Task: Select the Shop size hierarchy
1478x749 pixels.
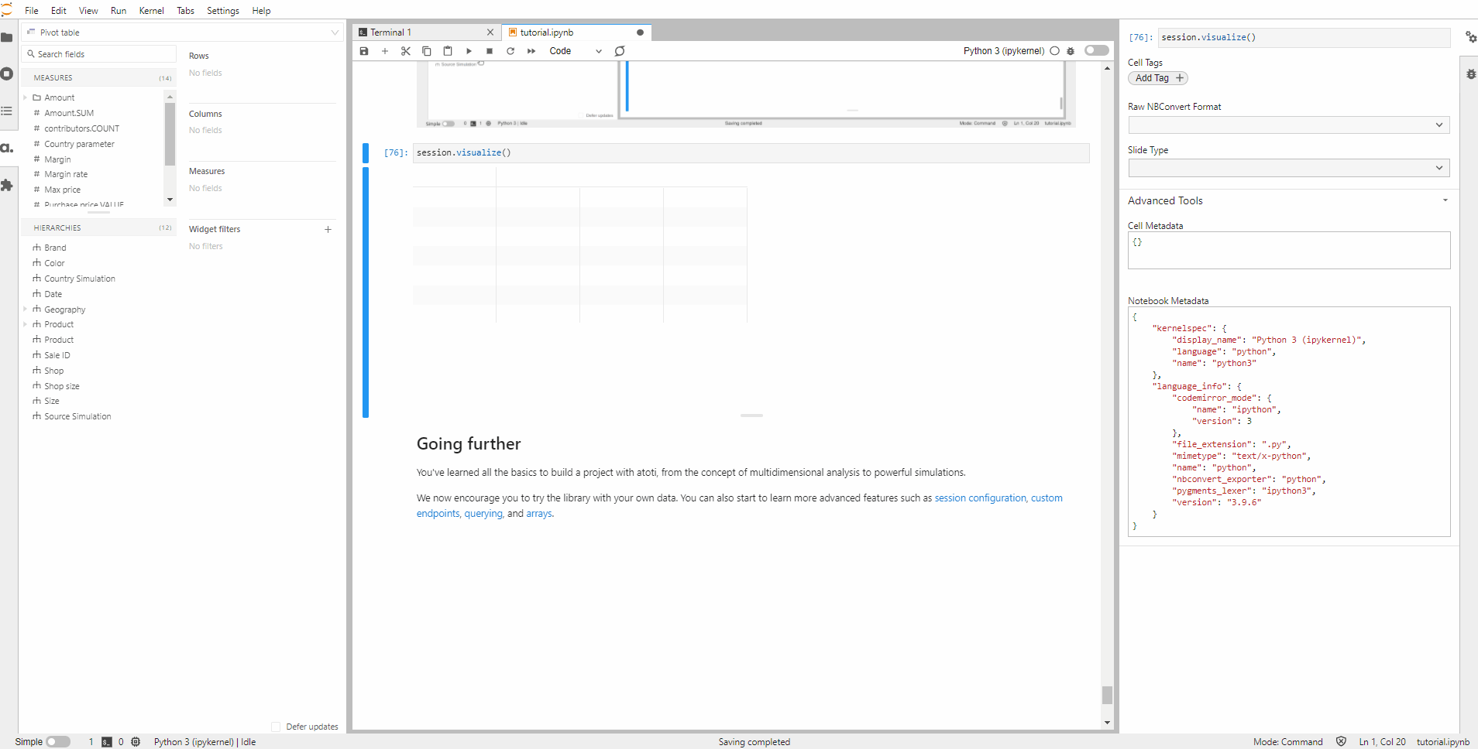Action: 62,386
